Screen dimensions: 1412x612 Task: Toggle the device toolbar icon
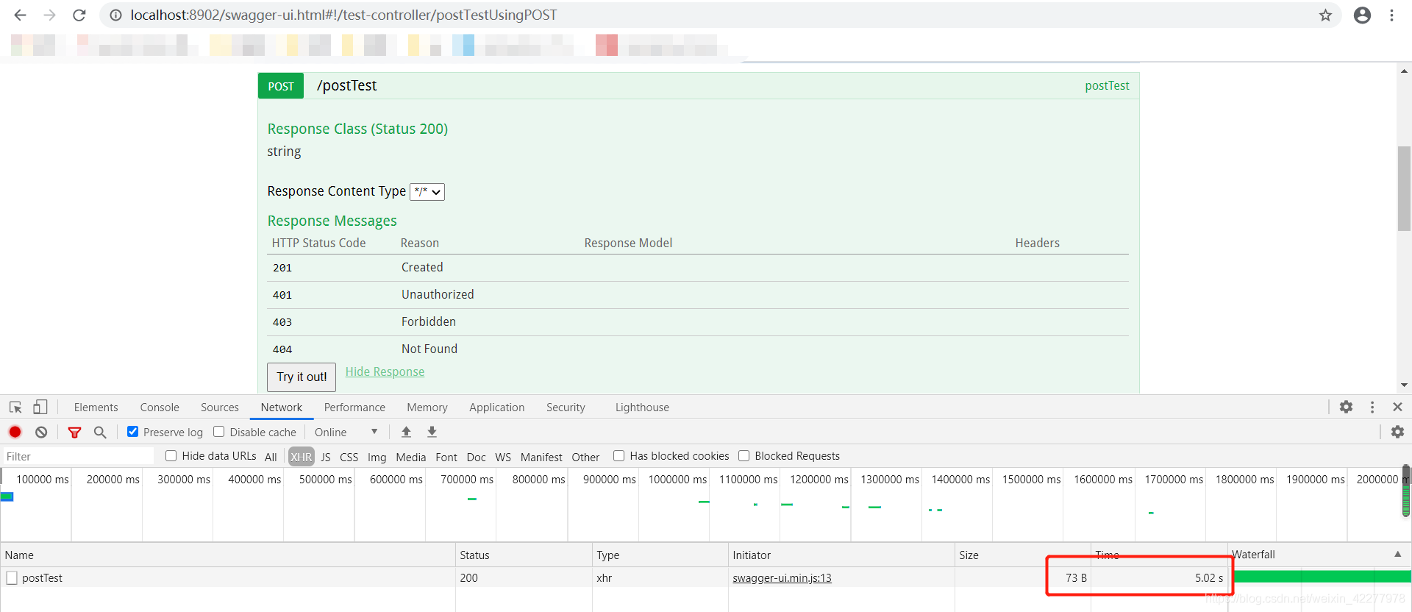coord(40,407)
